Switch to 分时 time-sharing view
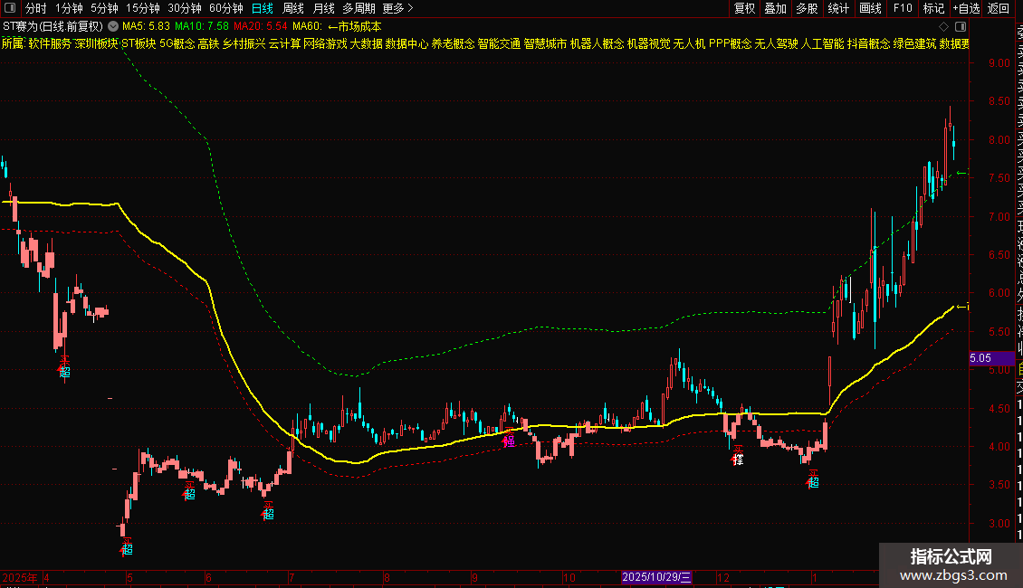The width and height of the screenshot is (1023, 588). tap(36, 8)
